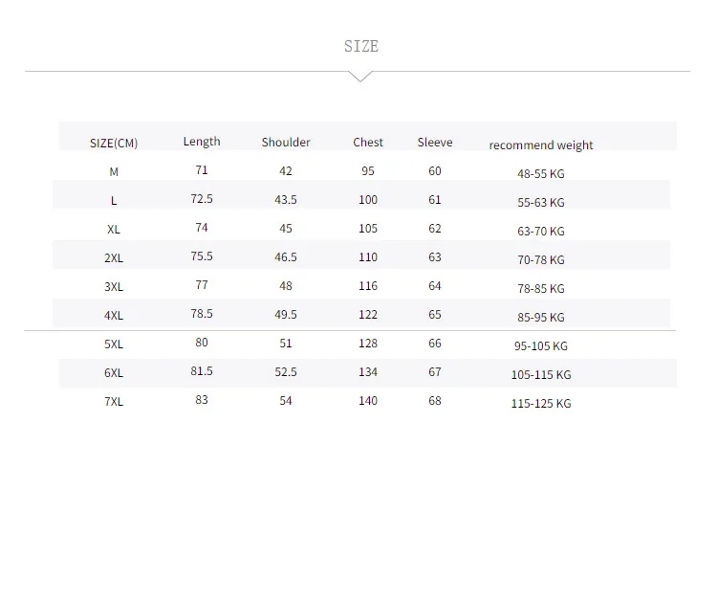Click chest value 100

368,200
